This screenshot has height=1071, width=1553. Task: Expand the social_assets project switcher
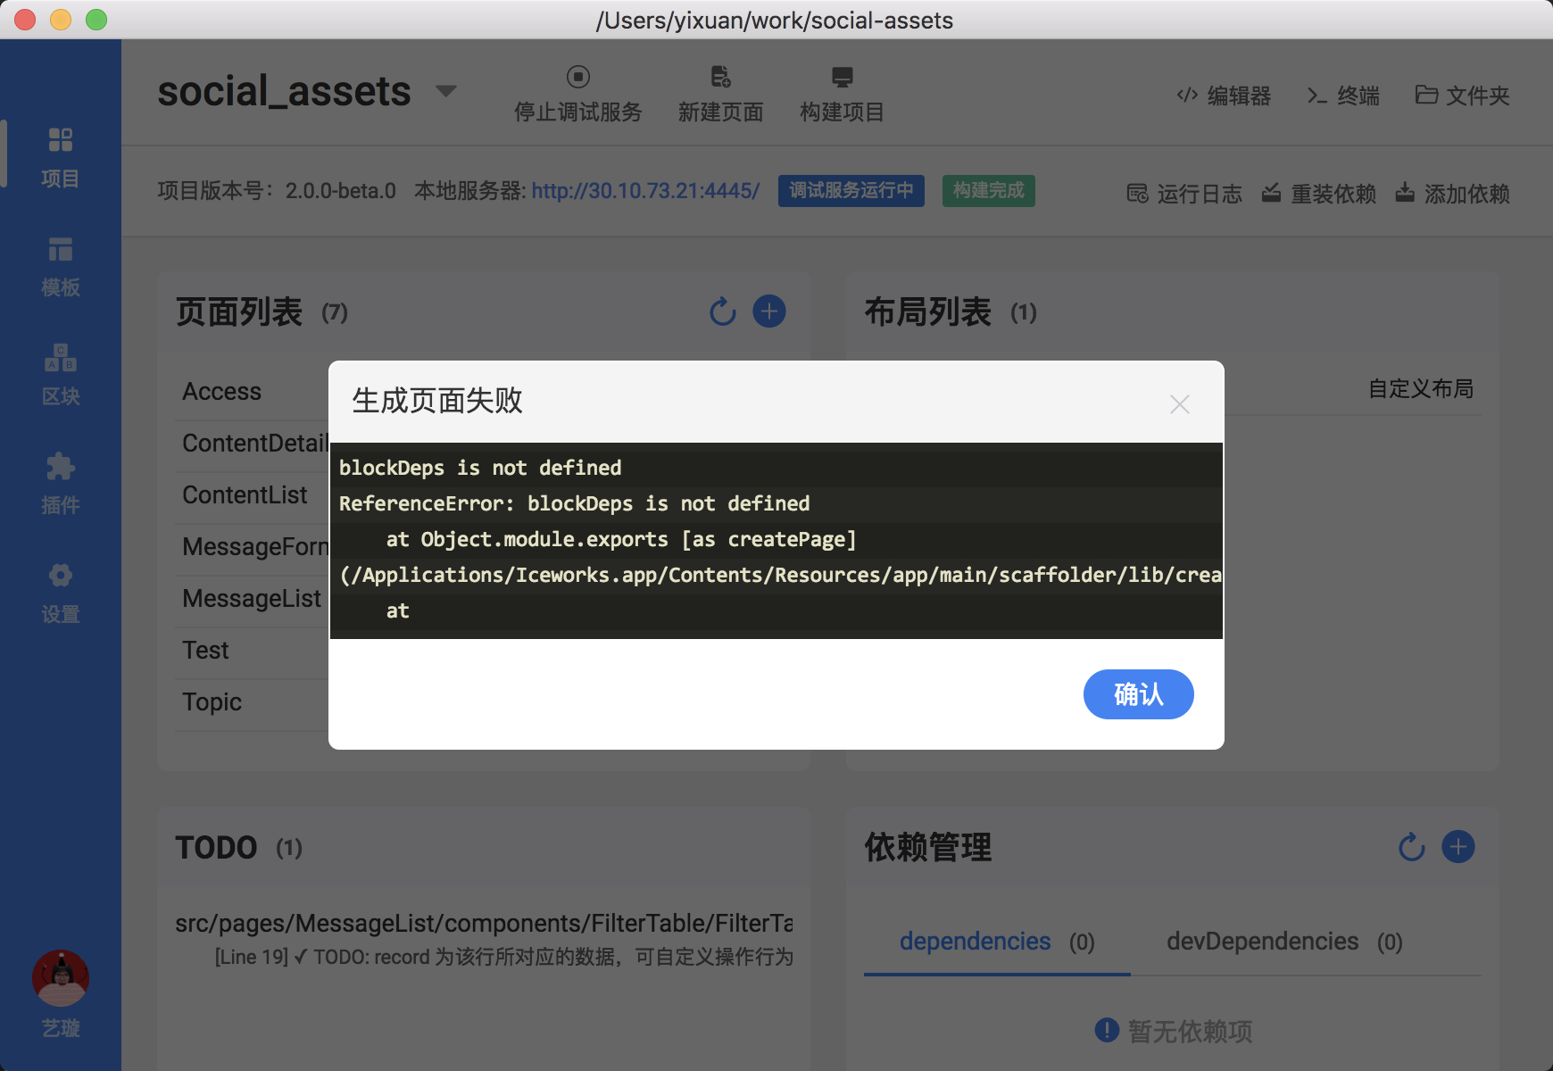coord(447,90)
